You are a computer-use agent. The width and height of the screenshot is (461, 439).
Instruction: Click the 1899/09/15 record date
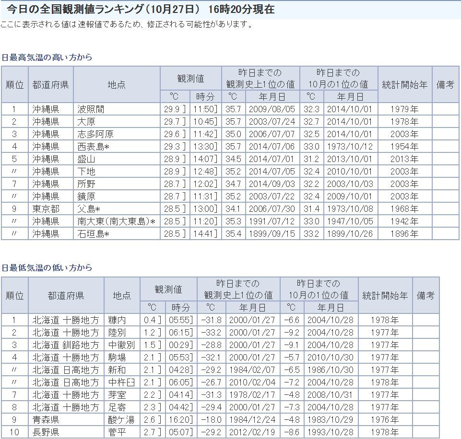click(272, 234)
